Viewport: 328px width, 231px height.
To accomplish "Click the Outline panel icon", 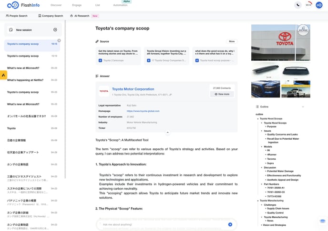I will point(257,107).
